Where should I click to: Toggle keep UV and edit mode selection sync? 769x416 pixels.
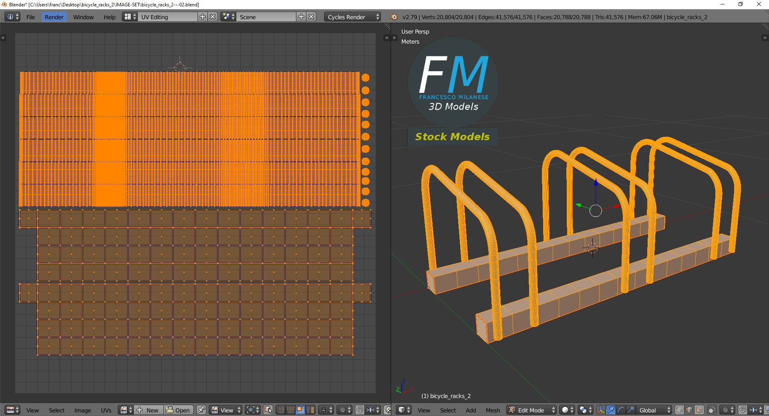click(x=268, y=410)
